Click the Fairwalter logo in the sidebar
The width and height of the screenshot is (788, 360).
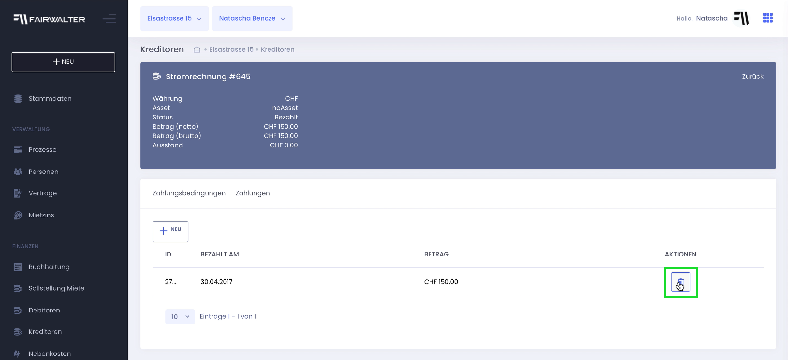tap(49, 19)
